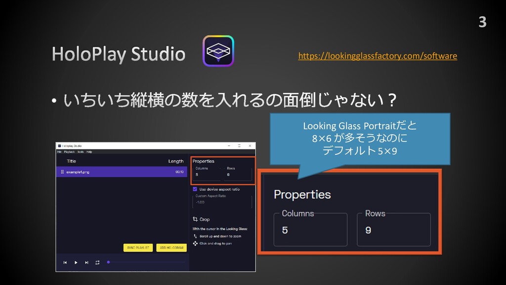Click the playback progress slider handle

[108, 262]
